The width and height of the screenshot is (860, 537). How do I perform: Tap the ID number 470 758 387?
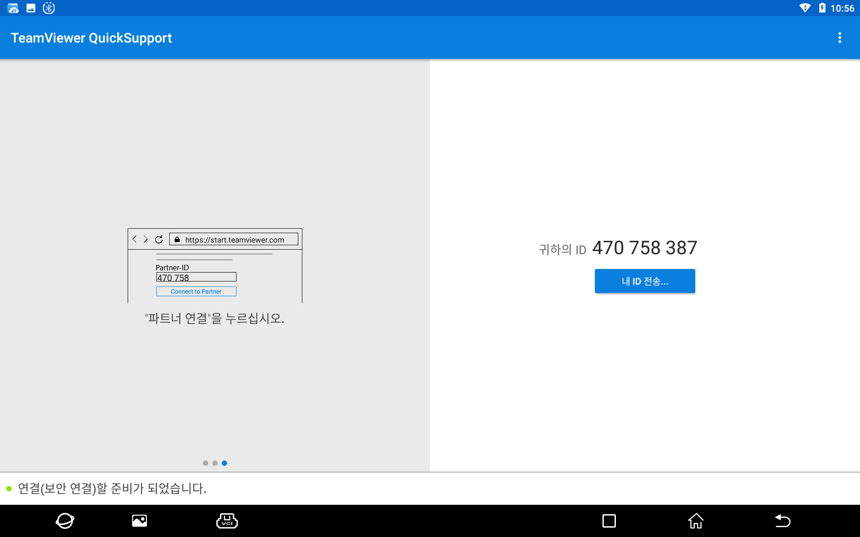(645, 248)
